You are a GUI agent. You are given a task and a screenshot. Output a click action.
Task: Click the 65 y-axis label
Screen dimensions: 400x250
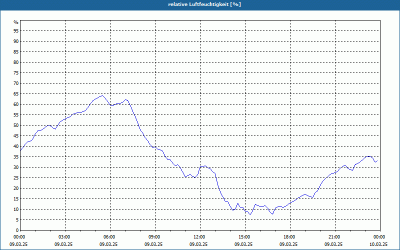[16, 94]
